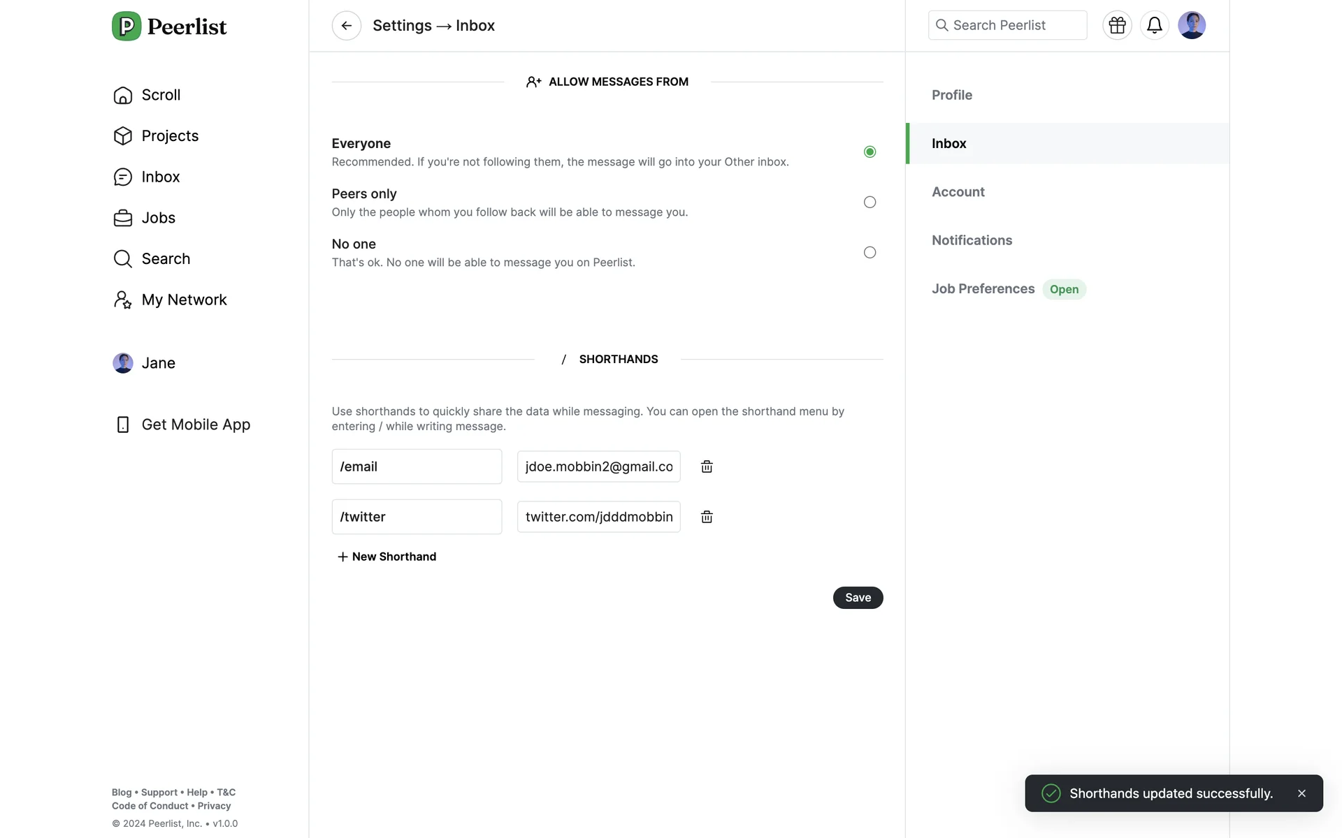The height and width of the screenshot is (838, 1342).
Task: Open the Job Preferences settings tab
Action: click(x=983, y=289)
